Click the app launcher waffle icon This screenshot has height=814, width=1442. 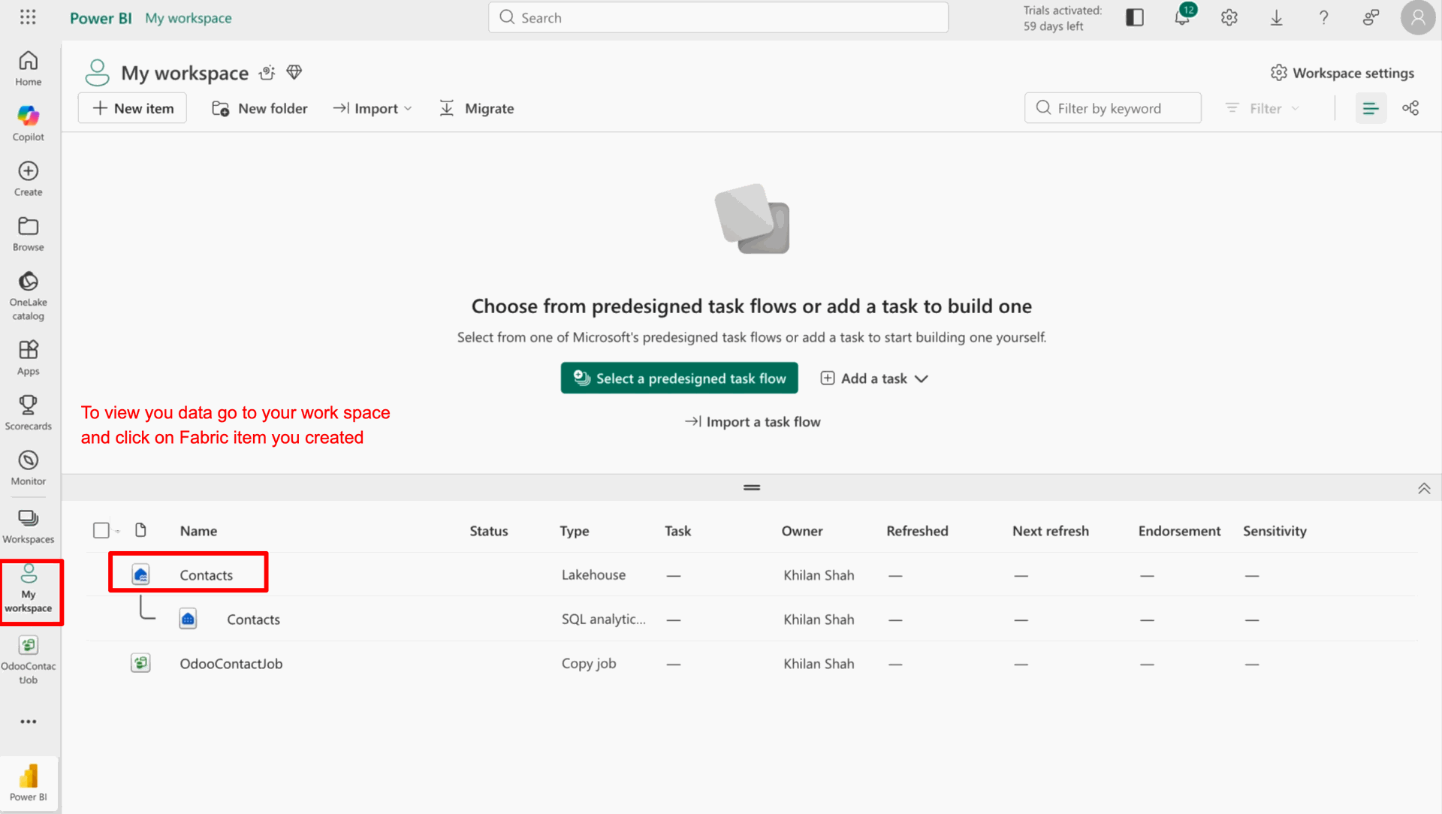(x=28, y=17)
